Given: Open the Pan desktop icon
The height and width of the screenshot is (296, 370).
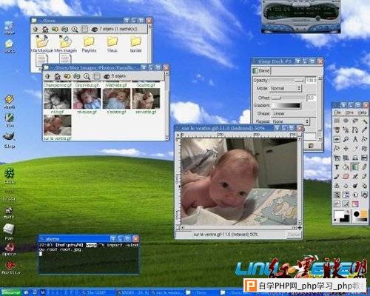Looking at the screenshot, I should tap(9, 232).
